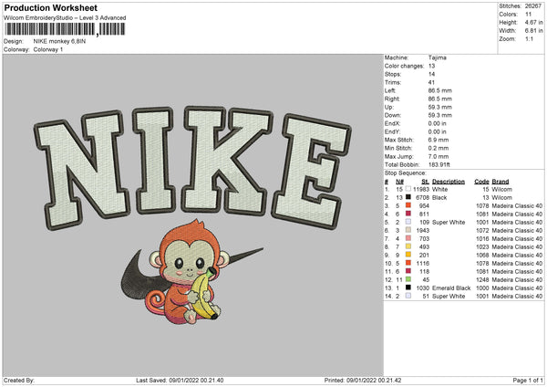Click the pink swatch with code 1016

tap(410, 238)
